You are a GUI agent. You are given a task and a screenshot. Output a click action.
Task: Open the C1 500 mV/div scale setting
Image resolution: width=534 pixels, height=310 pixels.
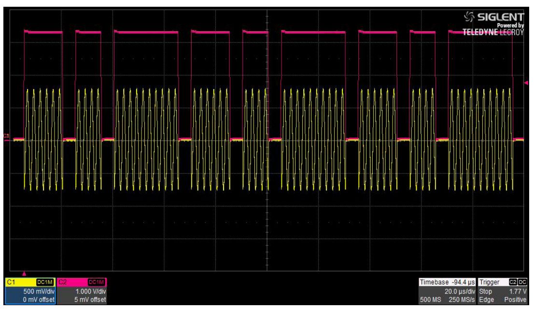pyautogui.click(x=40, y=292)
